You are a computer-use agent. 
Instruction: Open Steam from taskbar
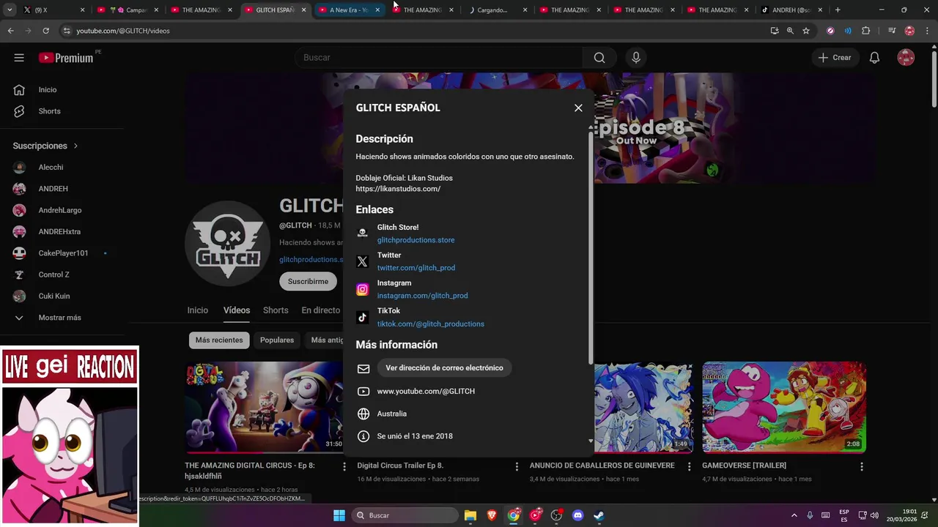click(x=599, y=515)
